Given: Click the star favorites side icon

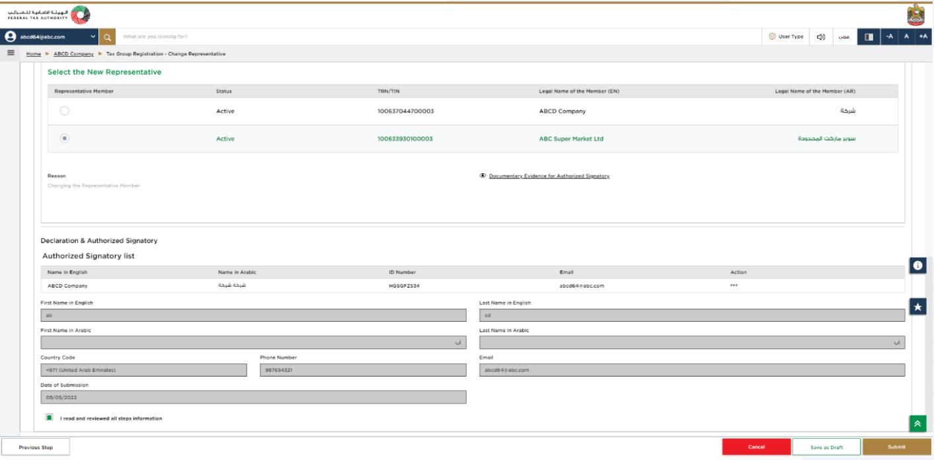Looking at the screenshot, I should pos(917,307).
